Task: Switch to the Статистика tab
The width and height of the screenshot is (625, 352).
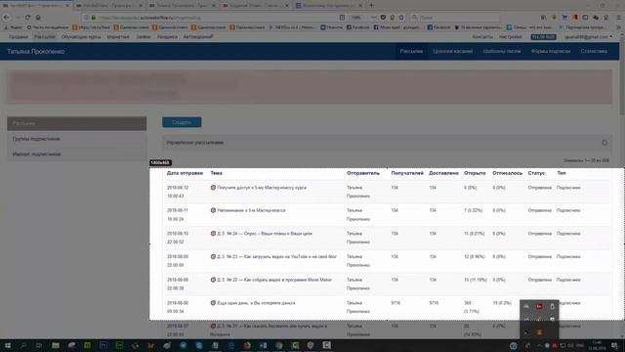Action: 594,51
